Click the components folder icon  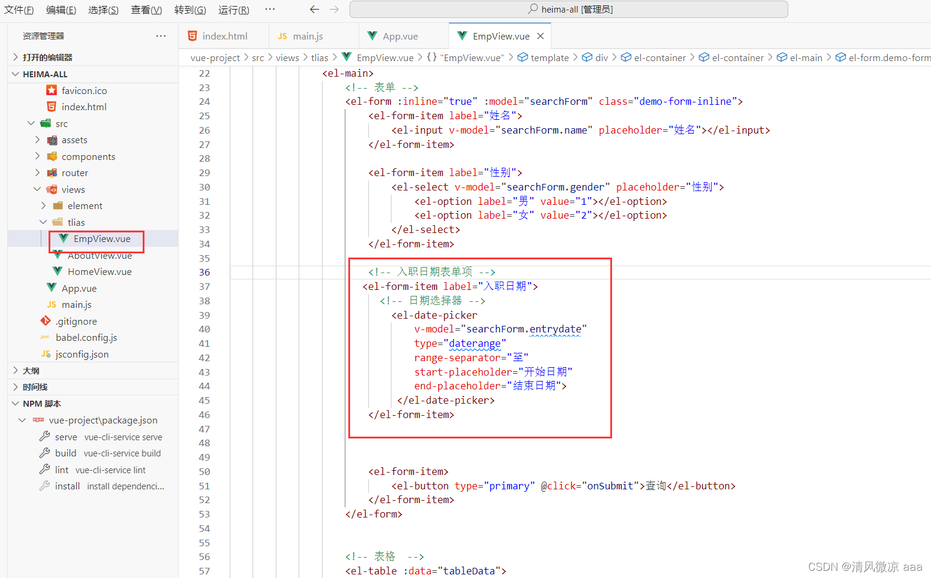coord(52,156)
